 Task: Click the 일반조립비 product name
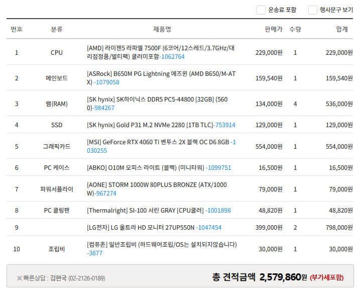point(162,245)
